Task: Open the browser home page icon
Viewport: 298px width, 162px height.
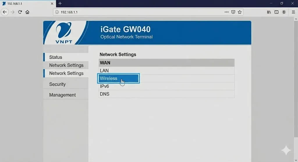Action: click(27, 12)
